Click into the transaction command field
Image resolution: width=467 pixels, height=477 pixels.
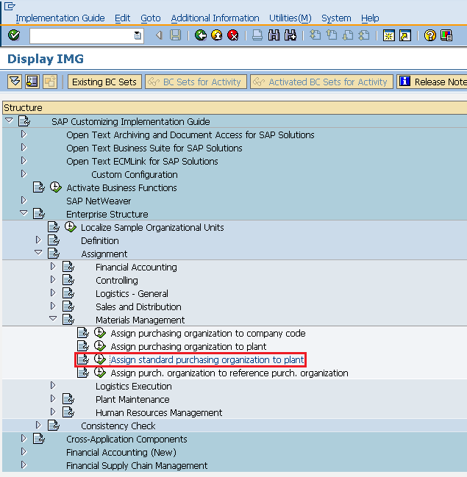[x=82, y=35]
